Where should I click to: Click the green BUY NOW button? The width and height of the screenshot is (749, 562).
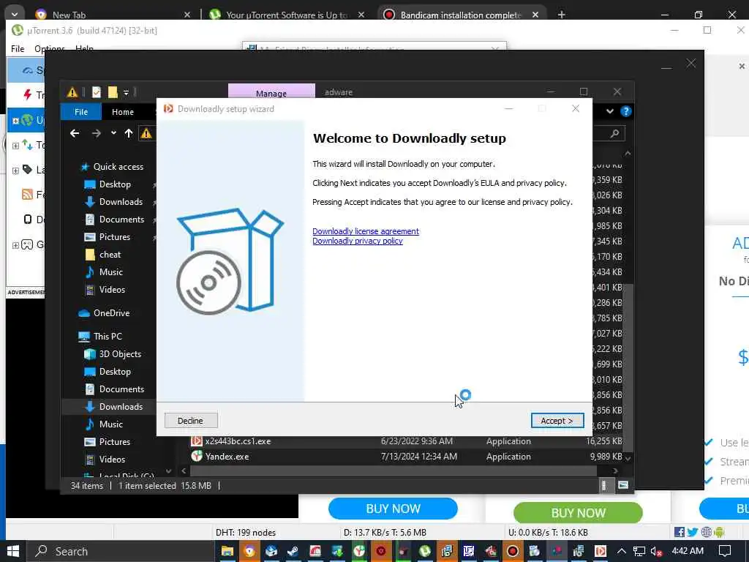pyautogui.click(x=578, y=513)
